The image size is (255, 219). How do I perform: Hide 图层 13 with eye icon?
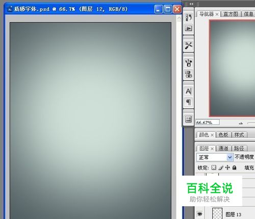pyautogui.click(x=200, y=213)
